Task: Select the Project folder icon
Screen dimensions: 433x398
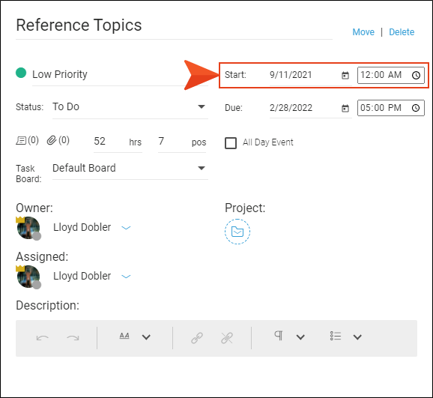Action: point(237,232)
